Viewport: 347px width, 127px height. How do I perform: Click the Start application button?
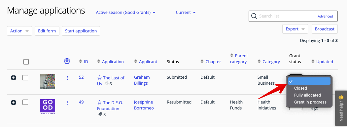tap(81, 31)
